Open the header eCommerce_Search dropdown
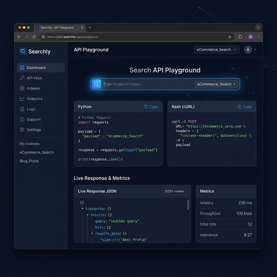This screenshot has height=277, width=277. tap(217, 50)
